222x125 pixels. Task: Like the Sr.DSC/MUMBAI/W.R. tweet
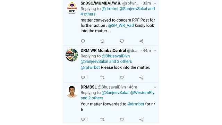point(122,41)
